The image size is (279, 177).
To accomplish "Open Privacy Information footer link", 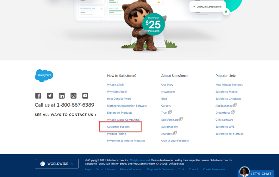I will click(131, 169).
